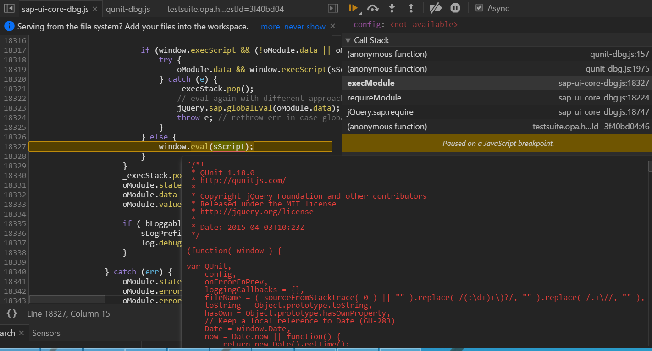Close the sap-ui-core-dbg.js tab
The width and height of the screenshot is (652, 351).
click(x=94, y=9)
